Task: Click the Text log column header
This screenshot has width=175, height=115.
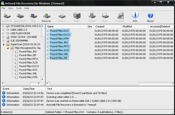Action: pos(108,89)
